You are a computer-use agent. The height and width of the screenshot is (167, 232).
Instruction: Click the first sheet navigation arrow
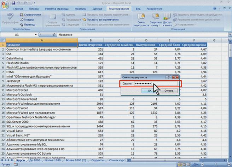tap(2, 160)
